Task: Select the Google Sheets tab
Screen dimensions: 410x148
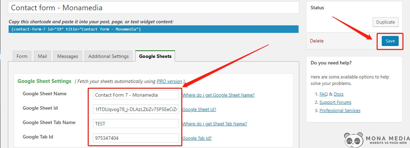Action: pyautogui.click(x=155, y=56)
